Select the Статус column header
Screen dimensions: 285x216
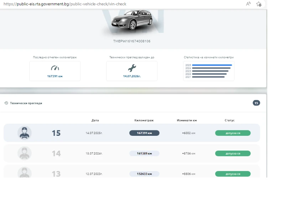click(x=229, y=120)
